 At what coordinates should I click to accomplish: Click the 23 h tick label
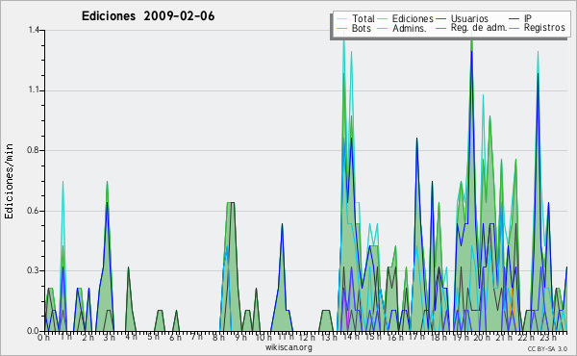click(548, 337)
